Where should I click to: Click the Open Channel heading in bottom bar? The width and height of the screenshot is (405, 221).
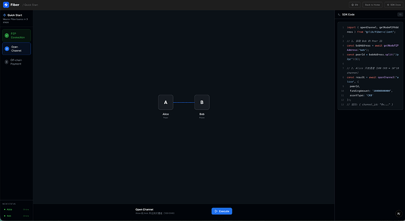coord(144,209)
